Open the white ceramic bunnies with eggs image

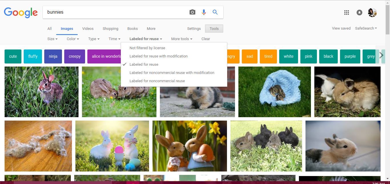coord(112,146)
